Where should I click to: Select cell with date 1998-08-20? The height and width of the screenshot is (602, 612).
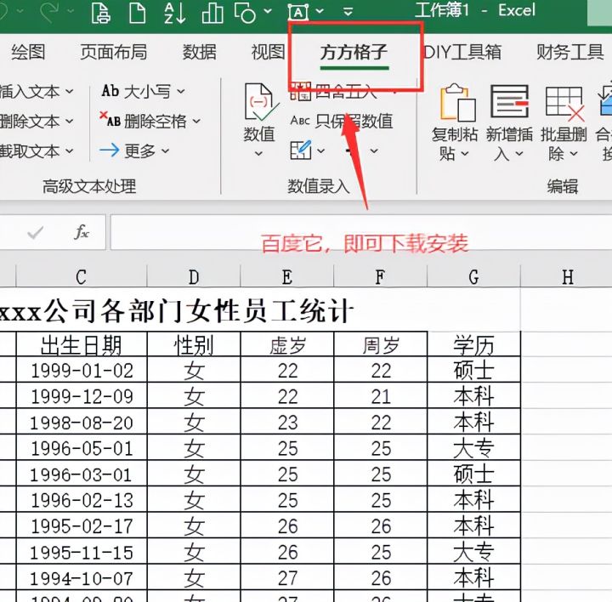82,422
